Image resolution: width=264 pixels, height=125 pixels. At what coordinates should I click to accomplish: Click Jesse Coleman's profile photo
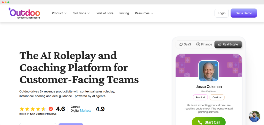[x=209, y=71]
